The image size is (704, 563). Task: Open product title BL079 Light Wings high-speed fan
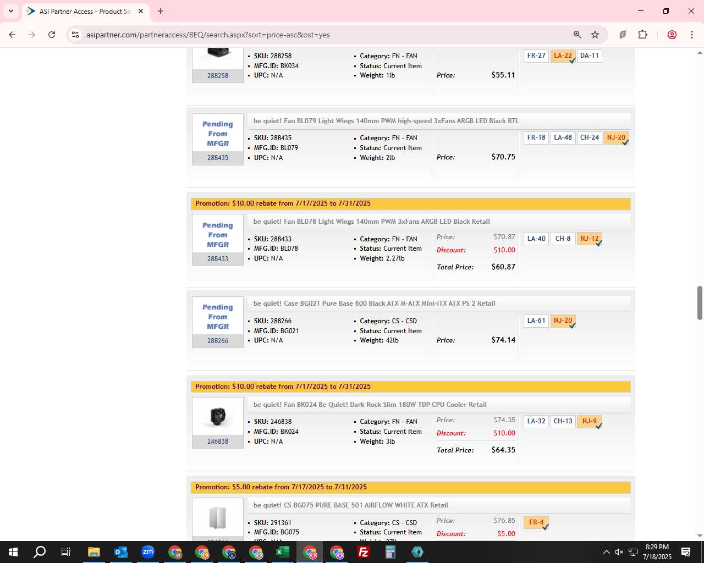(386, 121)
